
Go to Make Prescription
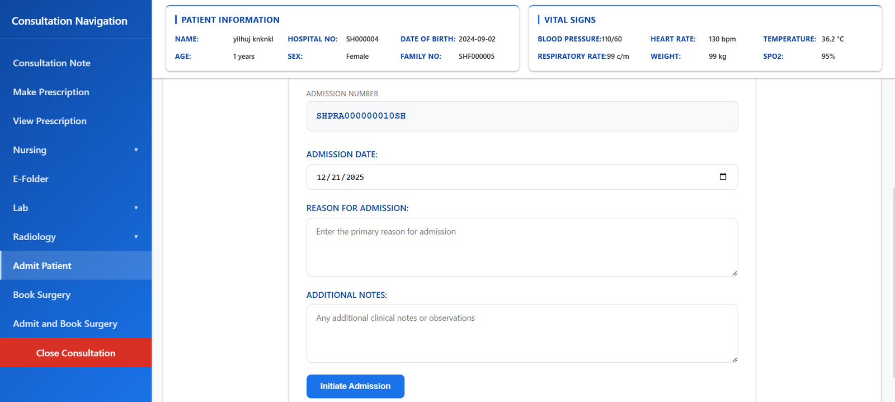click(51, 92)
